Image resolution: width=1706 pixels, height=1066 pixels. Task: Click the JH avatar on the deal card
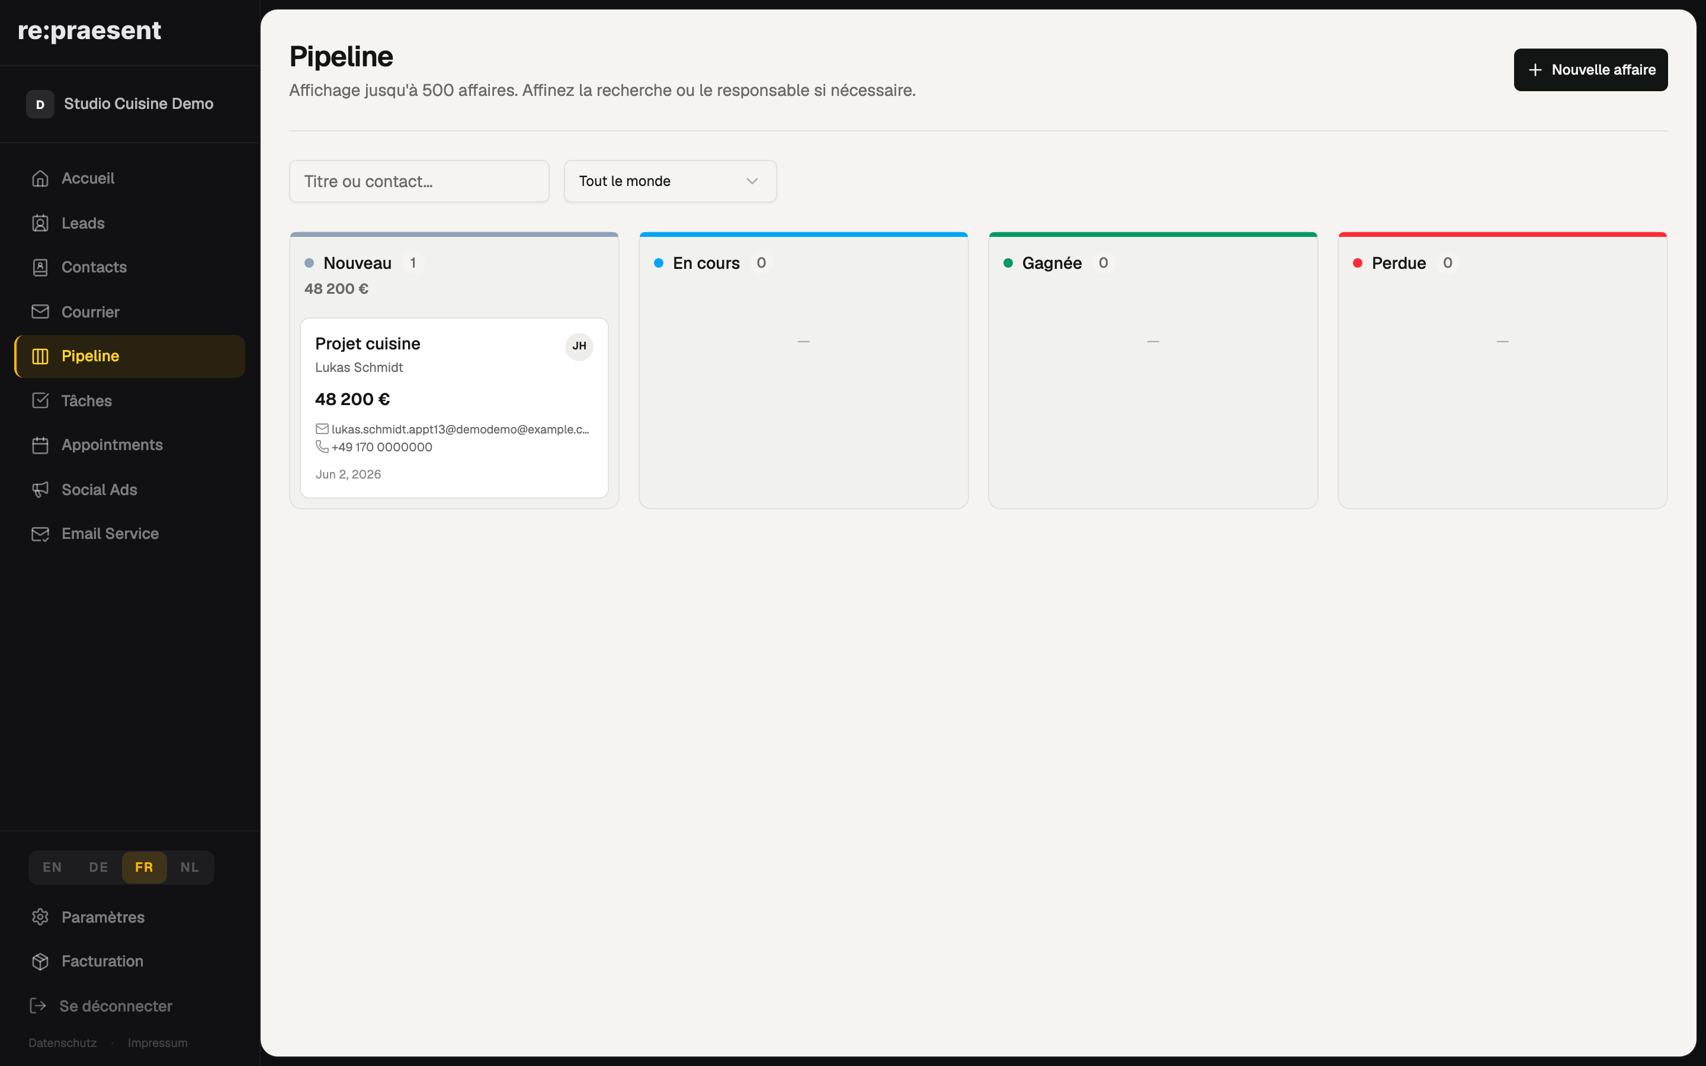[x=579, y=346]
